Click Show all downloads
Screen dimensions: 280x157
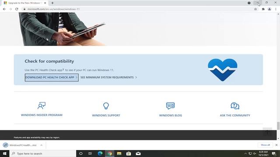point(265,145)
